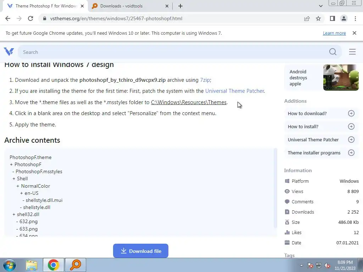Reload the current page
Viewport: 363px width, 272px height.
click(x=30, y=18)
